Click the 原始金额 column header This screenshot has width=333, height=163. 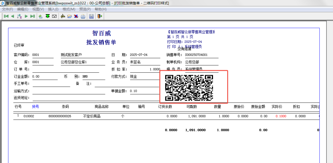(258, 107)
